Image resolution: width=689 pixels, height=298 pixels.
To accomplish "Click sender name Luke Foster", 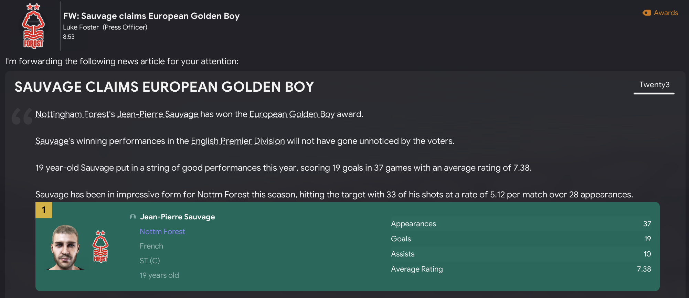I will [x=81, y=27].
